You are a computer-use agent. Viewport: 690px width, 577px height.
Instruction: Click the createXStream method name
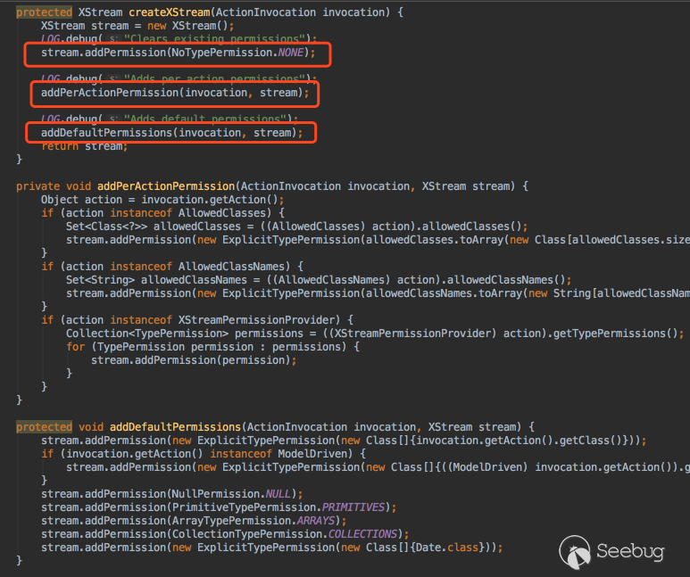pos(170,12)
